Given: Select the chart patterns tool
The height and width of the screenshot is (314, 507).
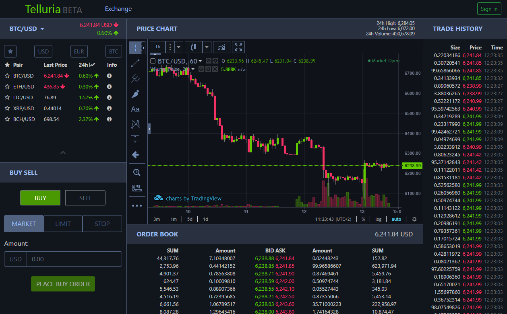Looking at the screenshot, I should [x=135, y=124].
